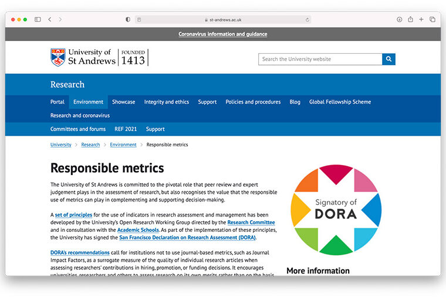
Task: Select the Portal menu item
Action: click(58, 102)
